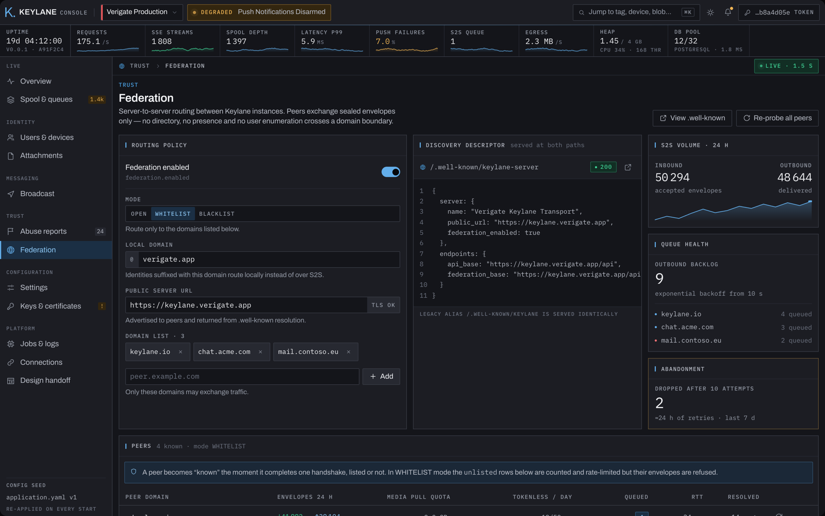Click the Users & devices people icon

pos(11,138)
